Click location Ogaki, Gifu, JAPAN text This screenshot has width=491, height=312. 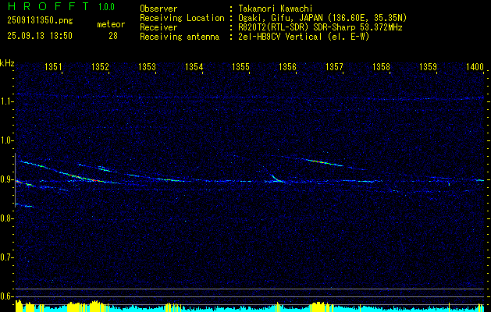(x=322, y=18)
